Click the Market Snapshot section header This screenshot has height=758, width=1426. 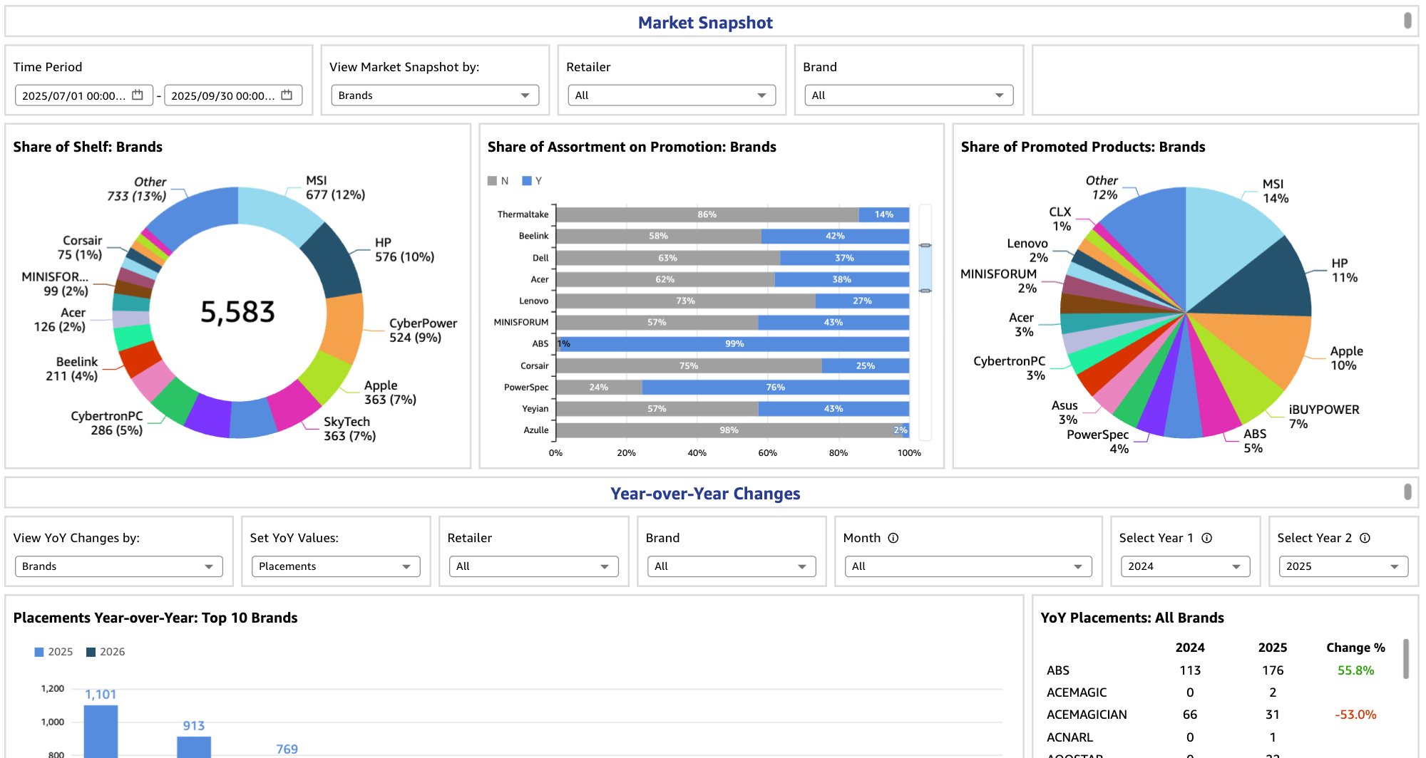pyautogui.click(x=704, y=23)
